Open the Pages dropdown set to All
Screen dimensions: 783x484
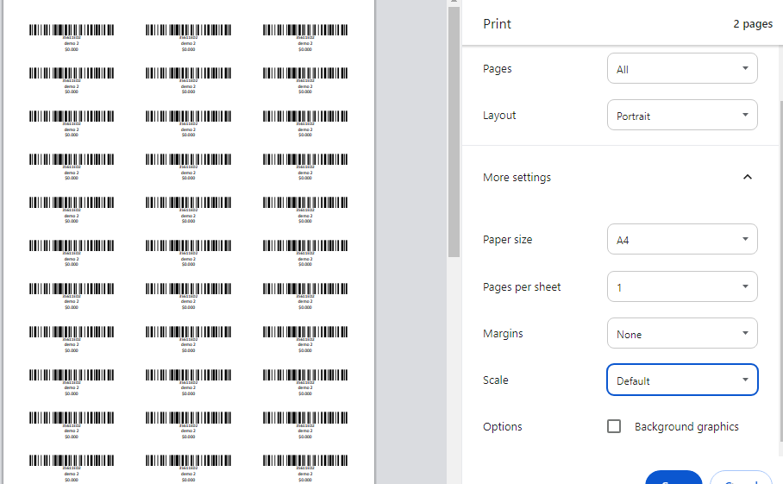pos(682,68)
